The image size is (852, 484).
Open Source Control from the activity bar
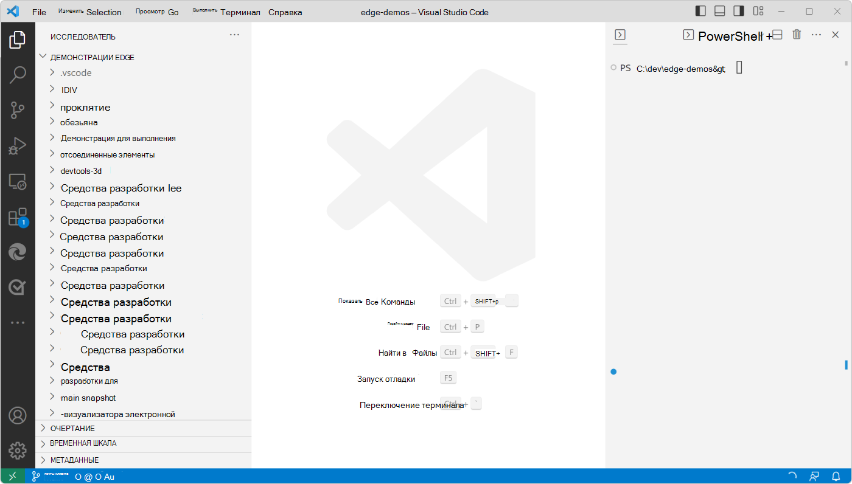17,109
